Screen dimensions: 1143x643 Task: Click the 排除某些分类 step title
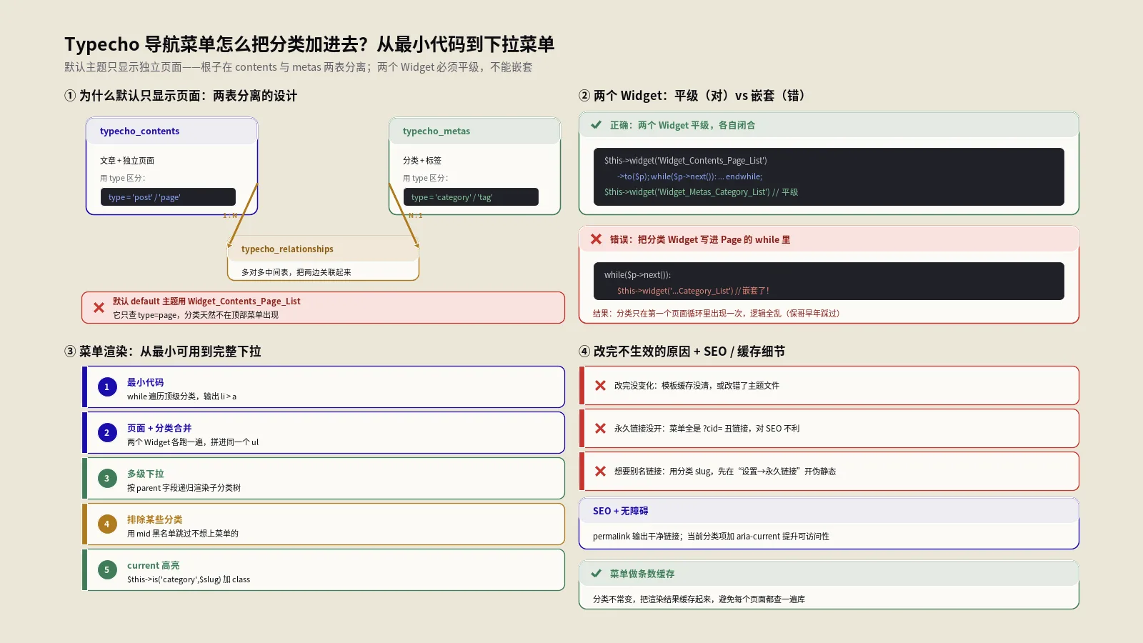click(155, 520)
